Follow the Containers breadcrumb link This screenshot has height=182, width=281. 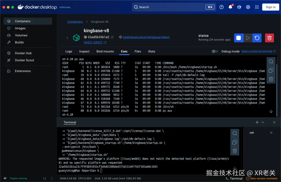75,22
